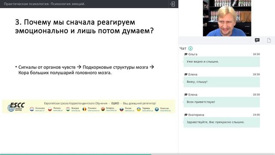This screenshot has height=155, width=275.
Task: Click the graduation cap icon next to Екатерина
Action: (186, 115)
